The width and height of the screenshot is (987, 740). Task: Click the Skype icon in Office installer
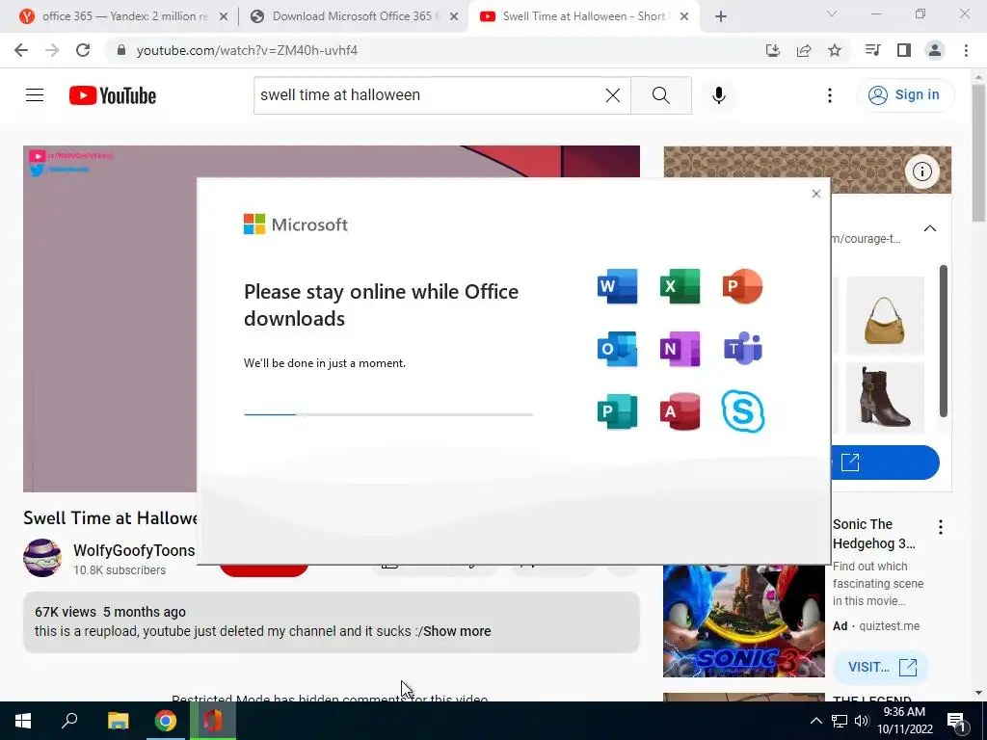743,411
